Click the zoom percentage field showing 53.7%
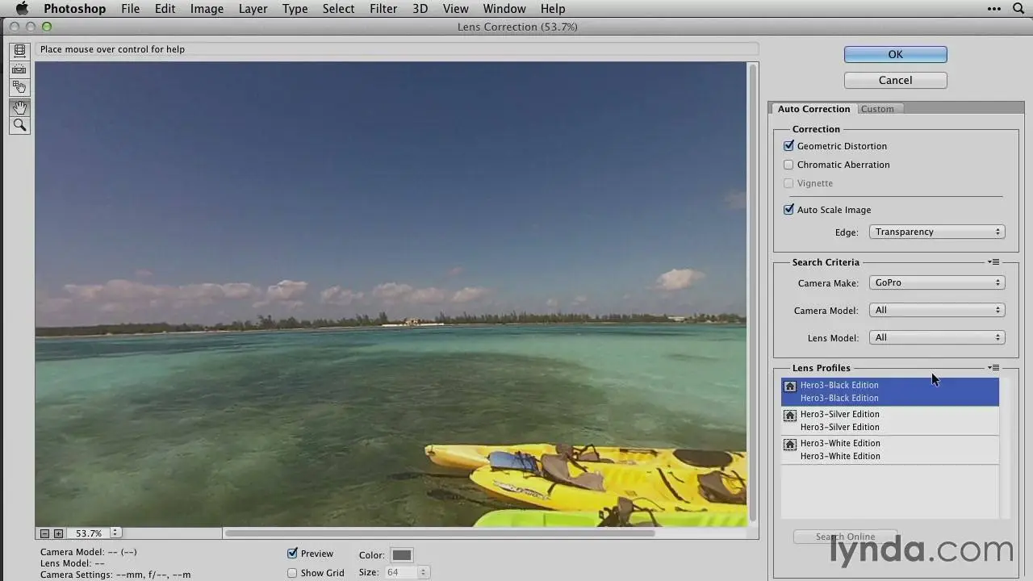 (x=88, y=533)
